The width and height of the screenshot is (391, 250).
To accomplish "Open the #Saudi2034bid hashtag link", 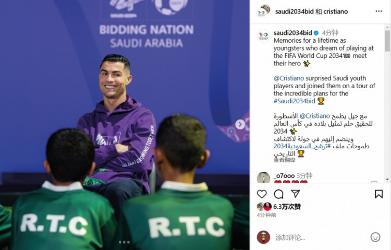I will [294, 101].
